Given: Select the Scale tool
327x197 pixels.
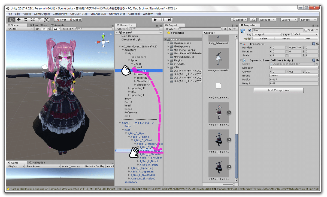Looking at the screenshot, I should tap(33, 20).
